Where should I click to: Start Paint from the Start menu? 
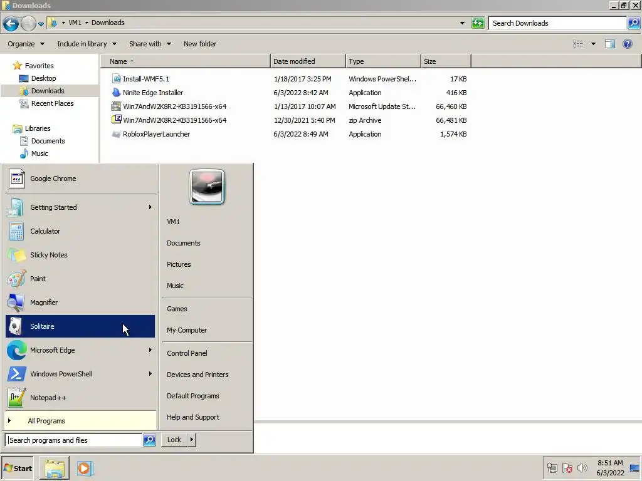(x=80, y=279)
